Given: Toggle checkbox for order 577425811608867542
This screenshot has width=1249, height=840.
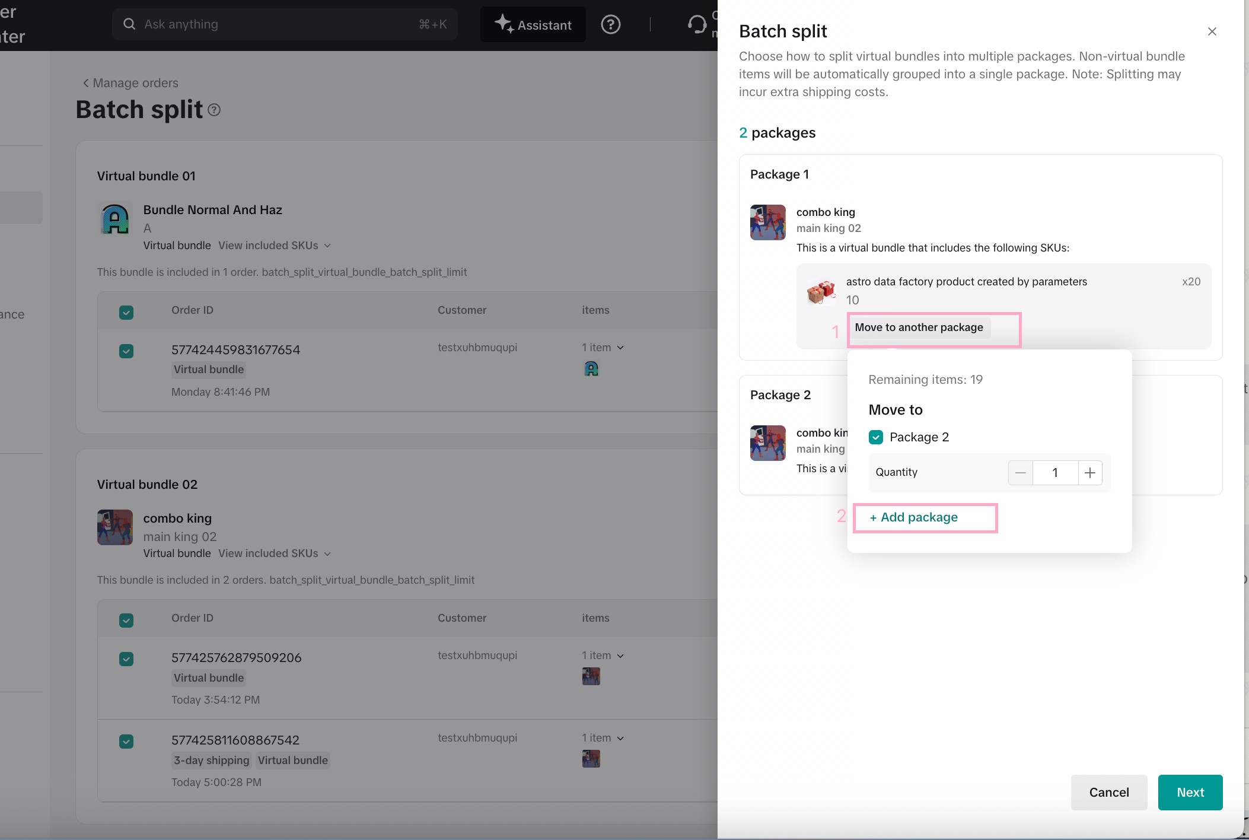Looking at the screenshot, I should point(126,742).
